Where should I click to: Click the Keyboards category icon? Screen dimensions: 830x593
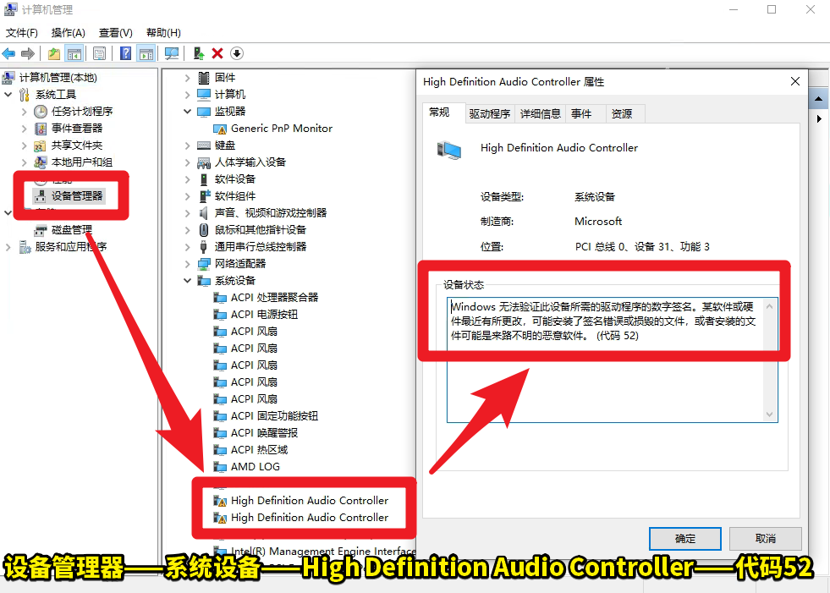pyautogui.click(x=204, y=146)
